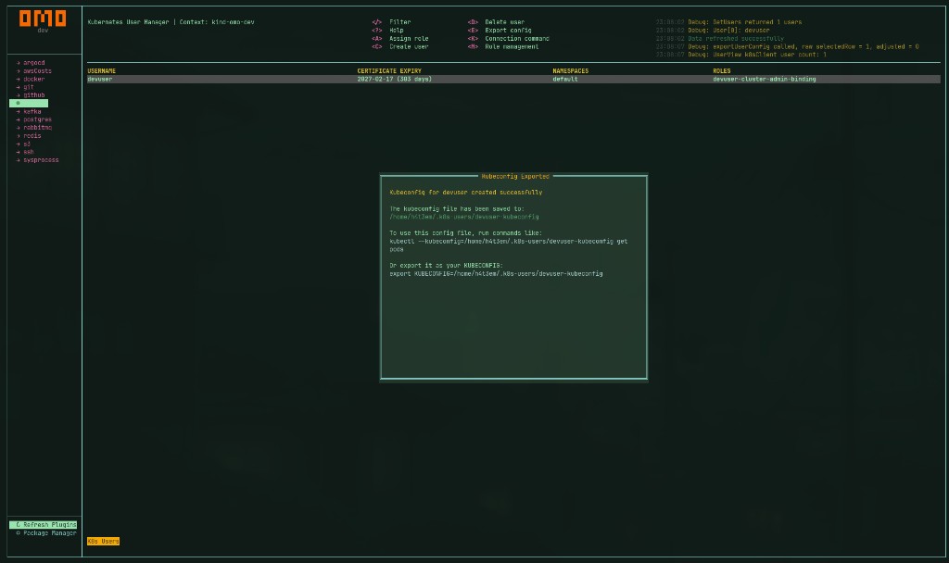This screenshot has width=949, height=563.
Task: Click the Refresh Plugins button
Action: tap(43, 525)
